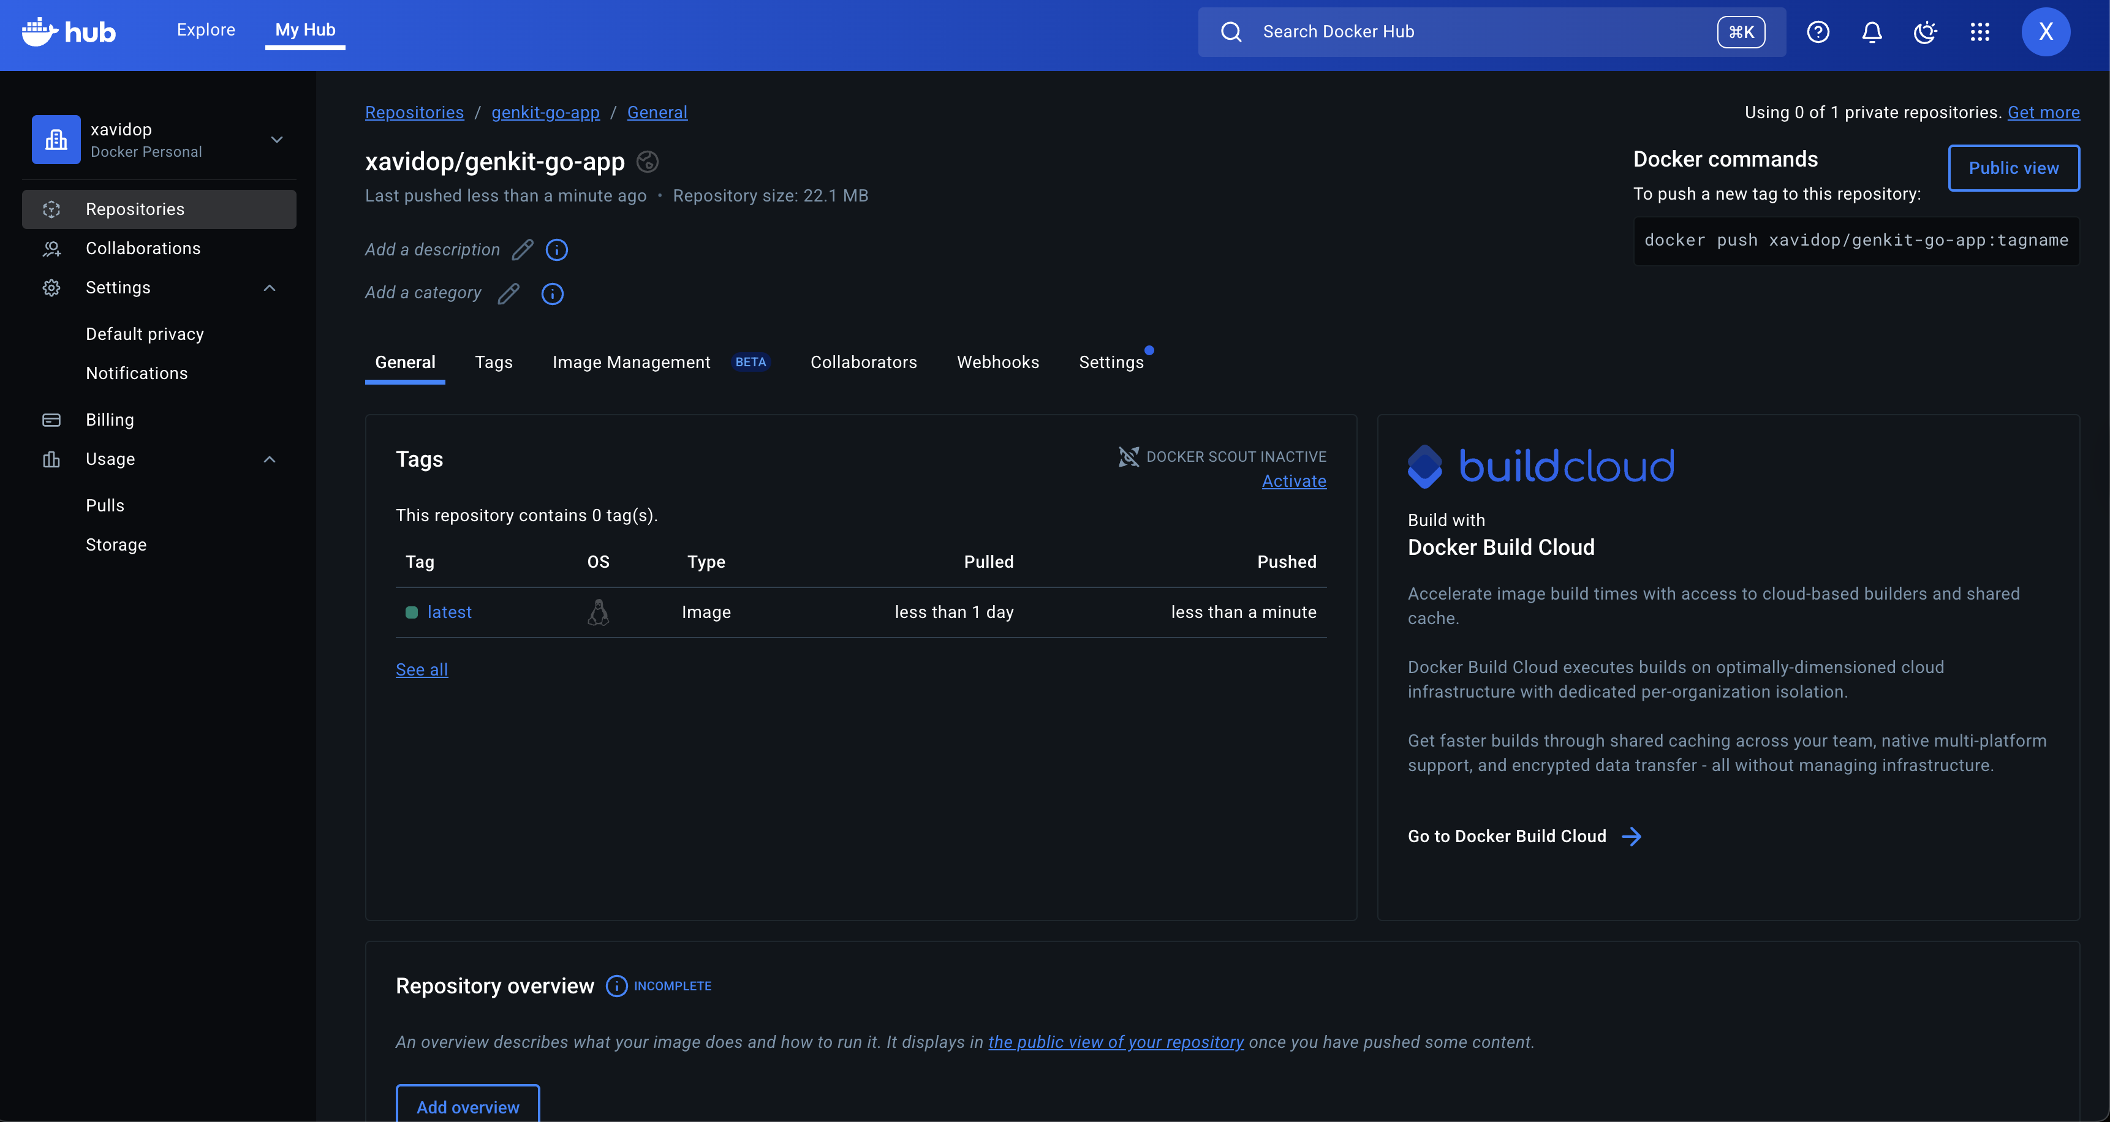Viewport: 2110px width, 1122px height.
Task: Open Notifications settings item
Action: (137, 374)
